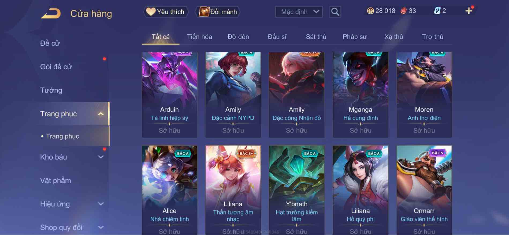Select the Amily Đặc cảnh NYPD skin

pos(233,95)
